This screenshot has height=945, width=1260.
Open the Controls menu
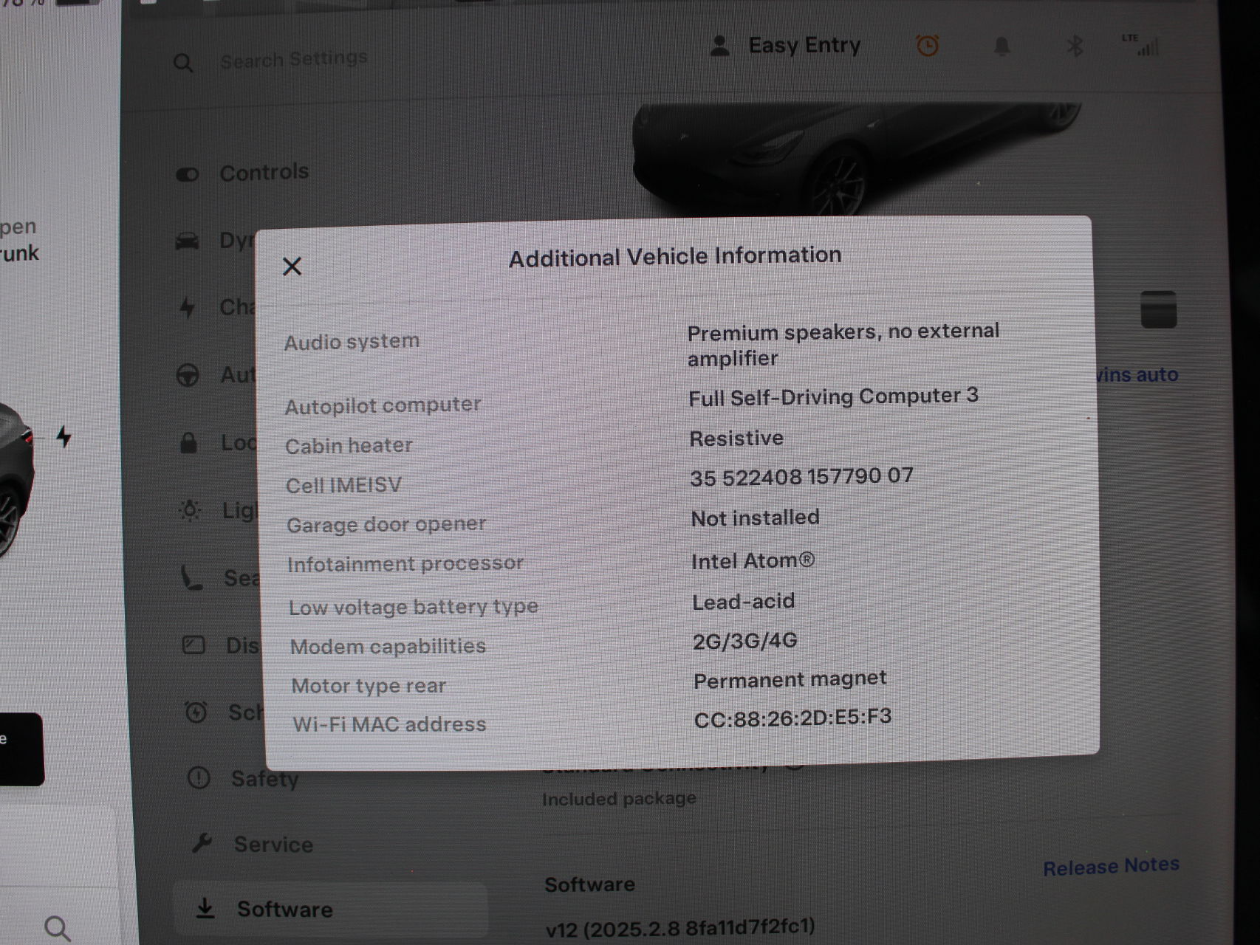264,173
